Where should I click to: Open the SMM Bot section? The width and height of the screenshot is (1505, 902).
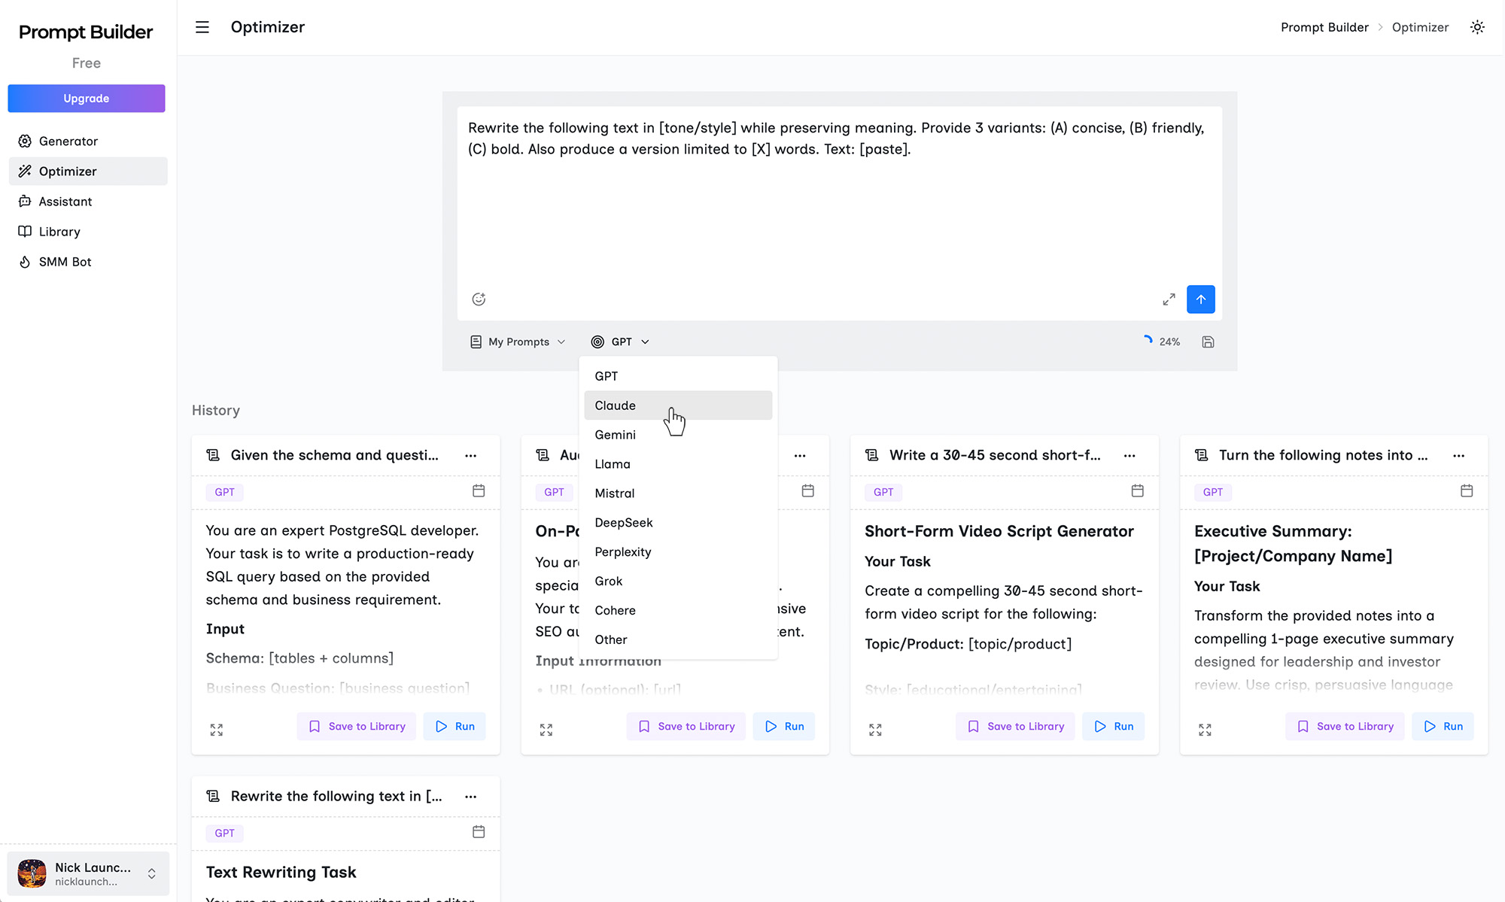pos(62,261)
